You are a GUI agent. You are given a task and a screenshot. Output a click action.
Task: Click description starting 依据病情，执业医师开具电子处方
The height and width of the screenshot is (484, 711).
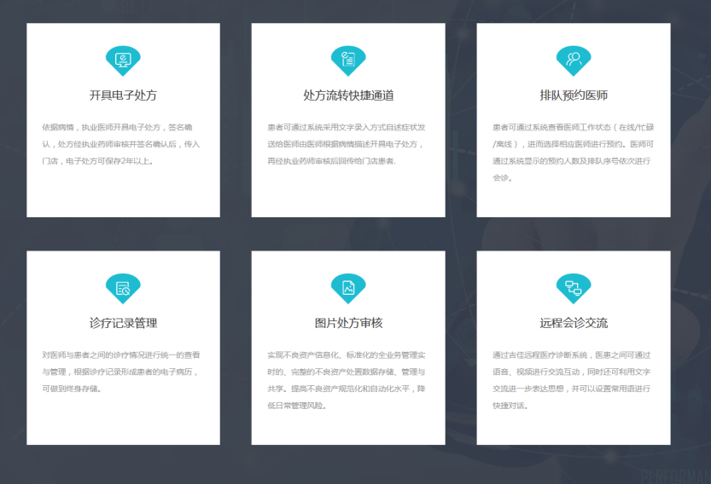121,144
